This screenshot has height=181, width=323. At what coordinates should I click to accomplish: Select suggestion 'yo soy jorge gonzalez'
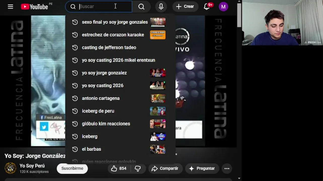(x=120, y=73)
